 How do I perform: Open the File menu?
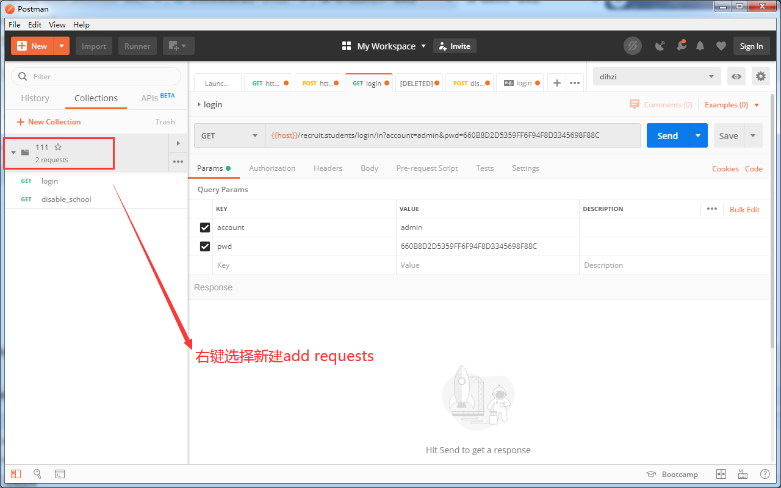[x=15, y=24]
